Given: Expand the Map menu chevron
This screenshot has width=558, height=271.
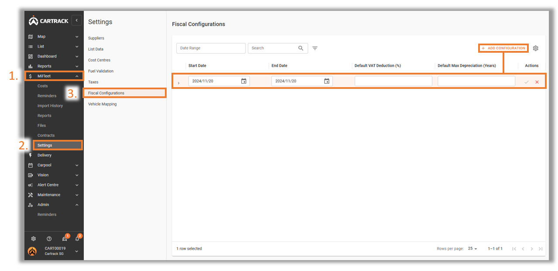Looking at the screenshot, I should [77, 37].
